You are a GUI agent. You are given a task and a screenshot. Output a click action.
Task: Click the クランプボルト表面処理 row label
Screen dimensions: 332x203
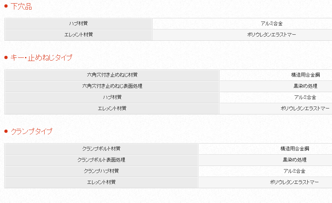click(101, 160)
